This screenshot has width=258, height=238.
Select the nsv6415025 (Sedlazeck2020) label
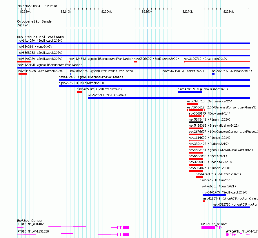point(41,71)
